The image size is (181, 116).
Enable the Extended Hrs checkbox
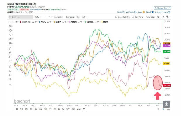[x=116, y=17]
